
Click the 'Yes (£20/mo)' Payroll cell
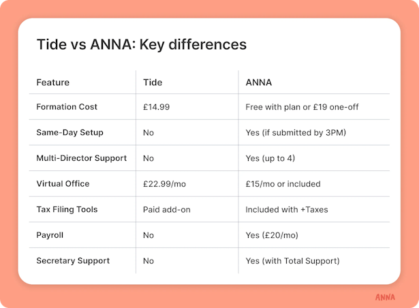pos(272,235)
